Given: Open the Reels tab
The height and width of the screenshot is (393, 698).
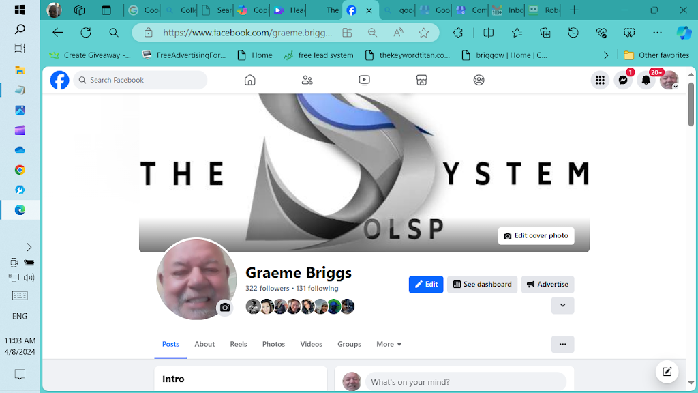Looking at the screenshot, I should click(x=238, y=344).
